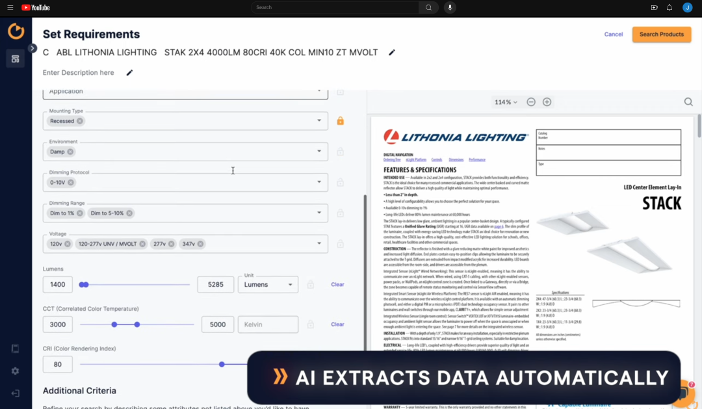Screen dimensions: 702x409
Task: Expand the collapsed left sidebar chevron
Action: pos(32,48)
